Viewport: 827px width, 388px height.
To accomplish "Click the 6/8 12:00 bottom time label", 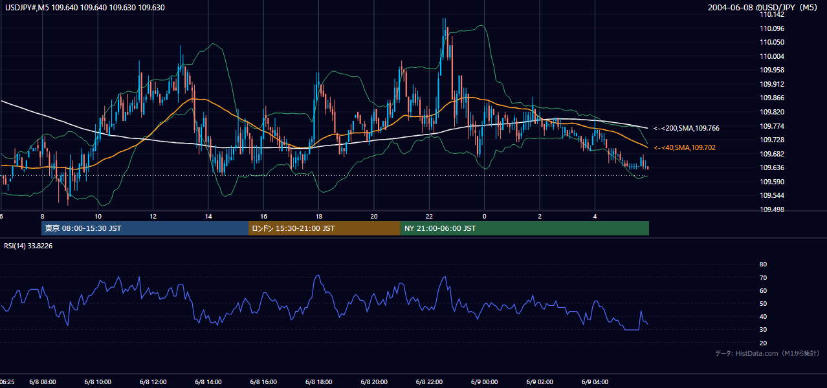I will (153, 382).
